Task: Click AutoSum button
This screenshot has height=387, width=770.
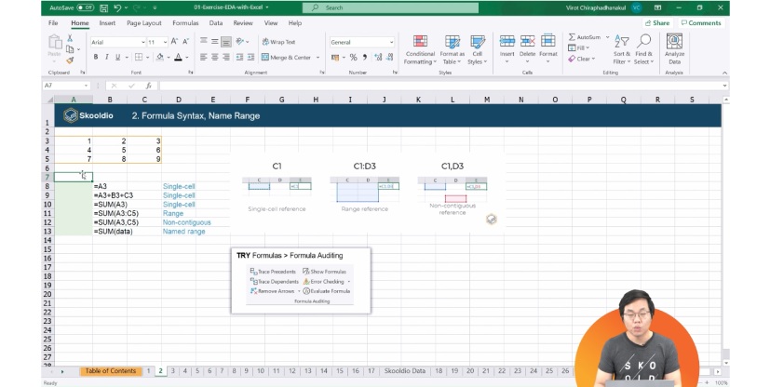Action: click(x=585, y=37)
